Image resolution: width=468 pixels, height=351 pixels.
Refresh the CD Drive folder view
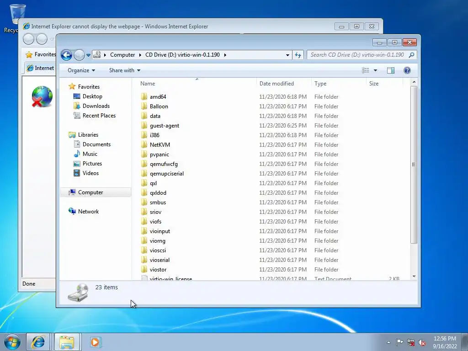point(298,55)
